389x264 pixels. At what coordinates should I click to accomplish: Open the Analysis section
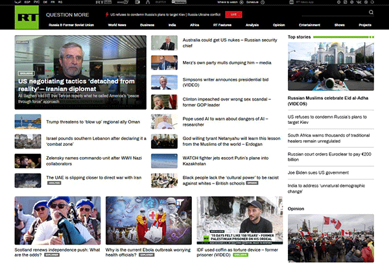[252, 25]
